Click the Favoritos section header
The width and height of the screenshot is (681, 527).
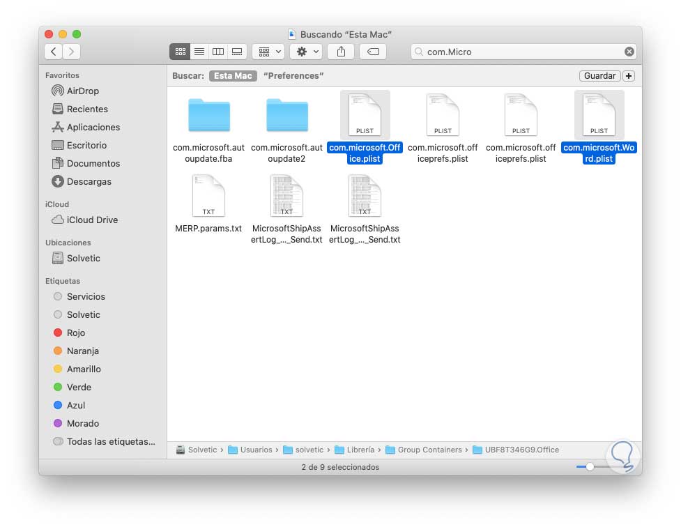pos(62,75)
